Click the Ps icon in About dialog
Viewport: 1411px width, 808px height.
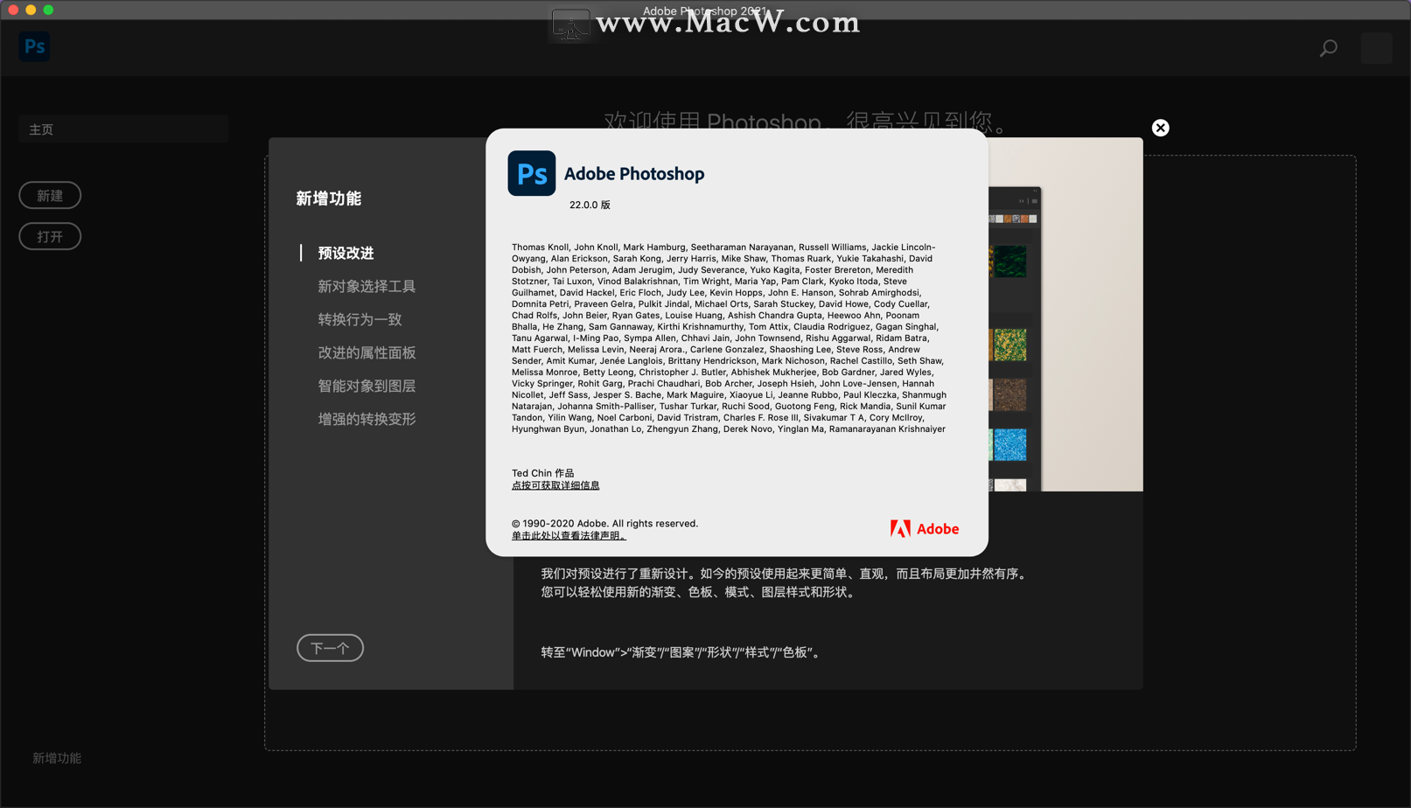point(532,173)
